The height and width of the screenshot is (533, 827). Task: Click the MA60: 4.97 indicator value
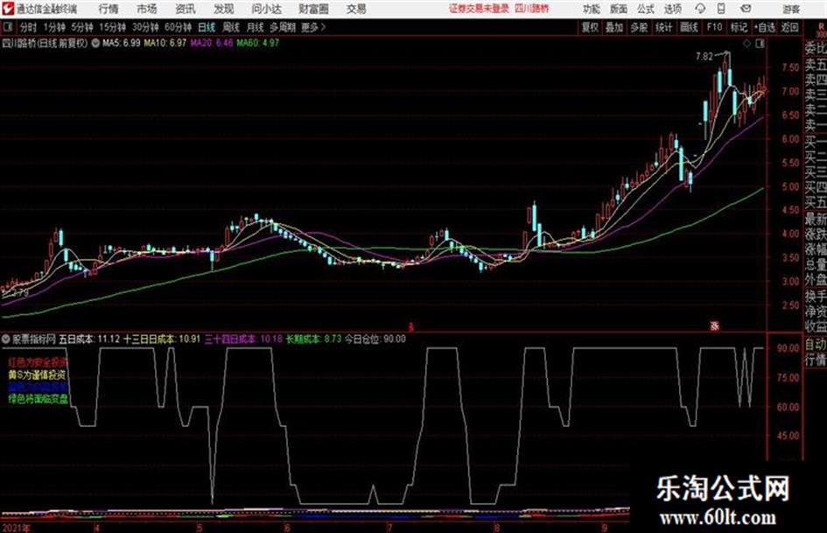pyautogui.click(x=258, y=43)
